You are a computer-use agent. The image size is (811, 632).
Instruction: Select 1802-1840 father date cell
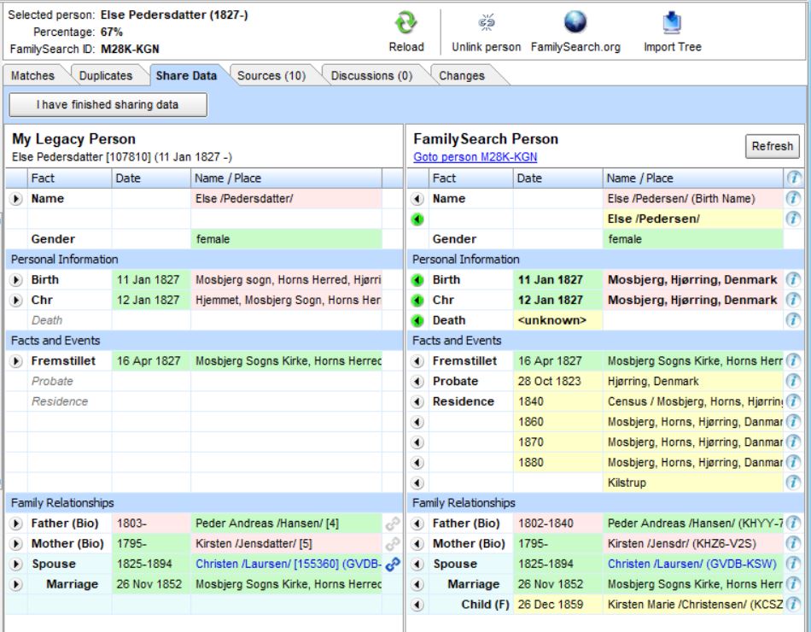coord(557,524)
